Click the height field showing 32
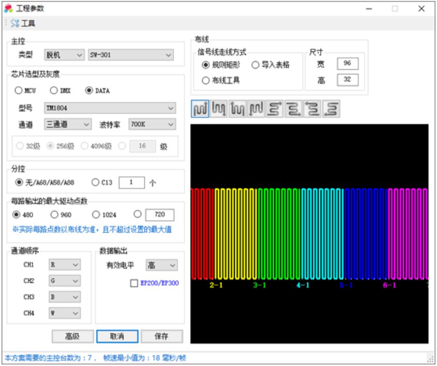The width and height of the screenshot is (437, 366). click(348, 80)
